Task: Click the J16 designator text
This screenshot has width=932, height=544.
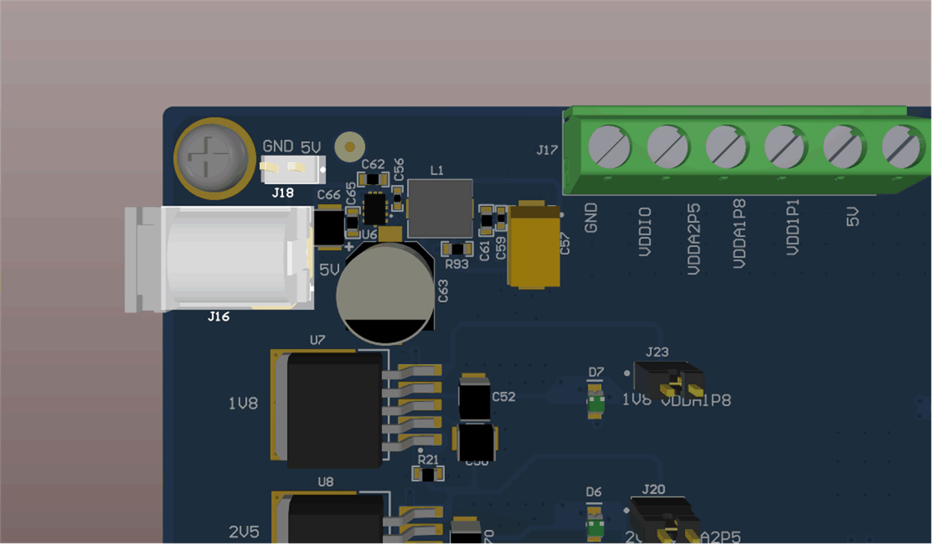Action: click(219, 316)
